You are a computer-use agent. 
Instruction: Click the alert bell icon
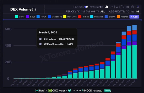coord(137,7)
